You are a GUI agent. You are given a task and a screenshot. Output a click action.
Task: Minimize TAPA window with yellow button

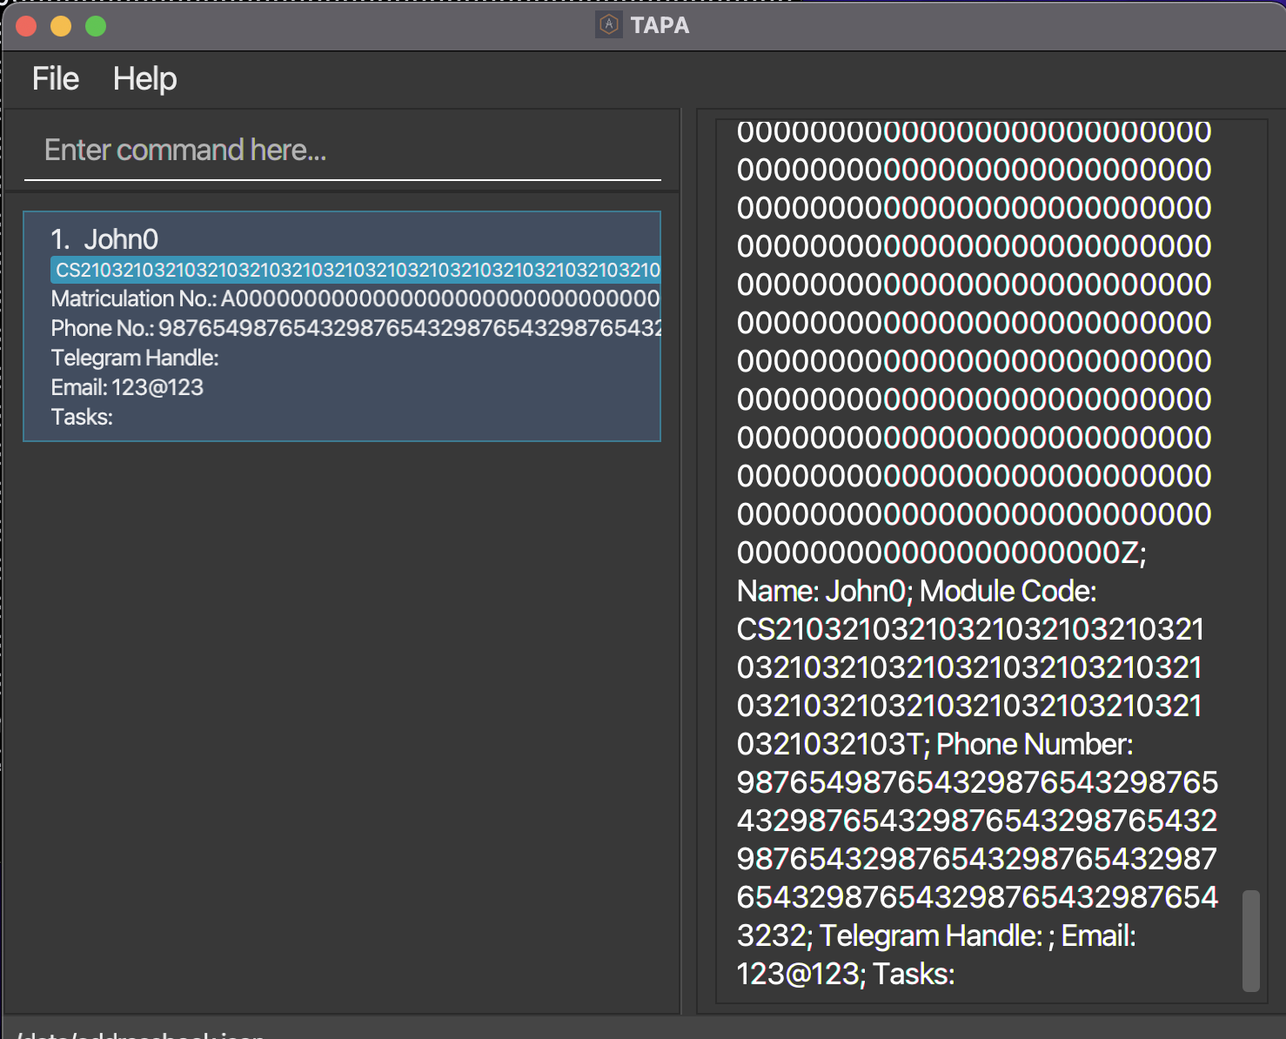[x=61, y=26]
